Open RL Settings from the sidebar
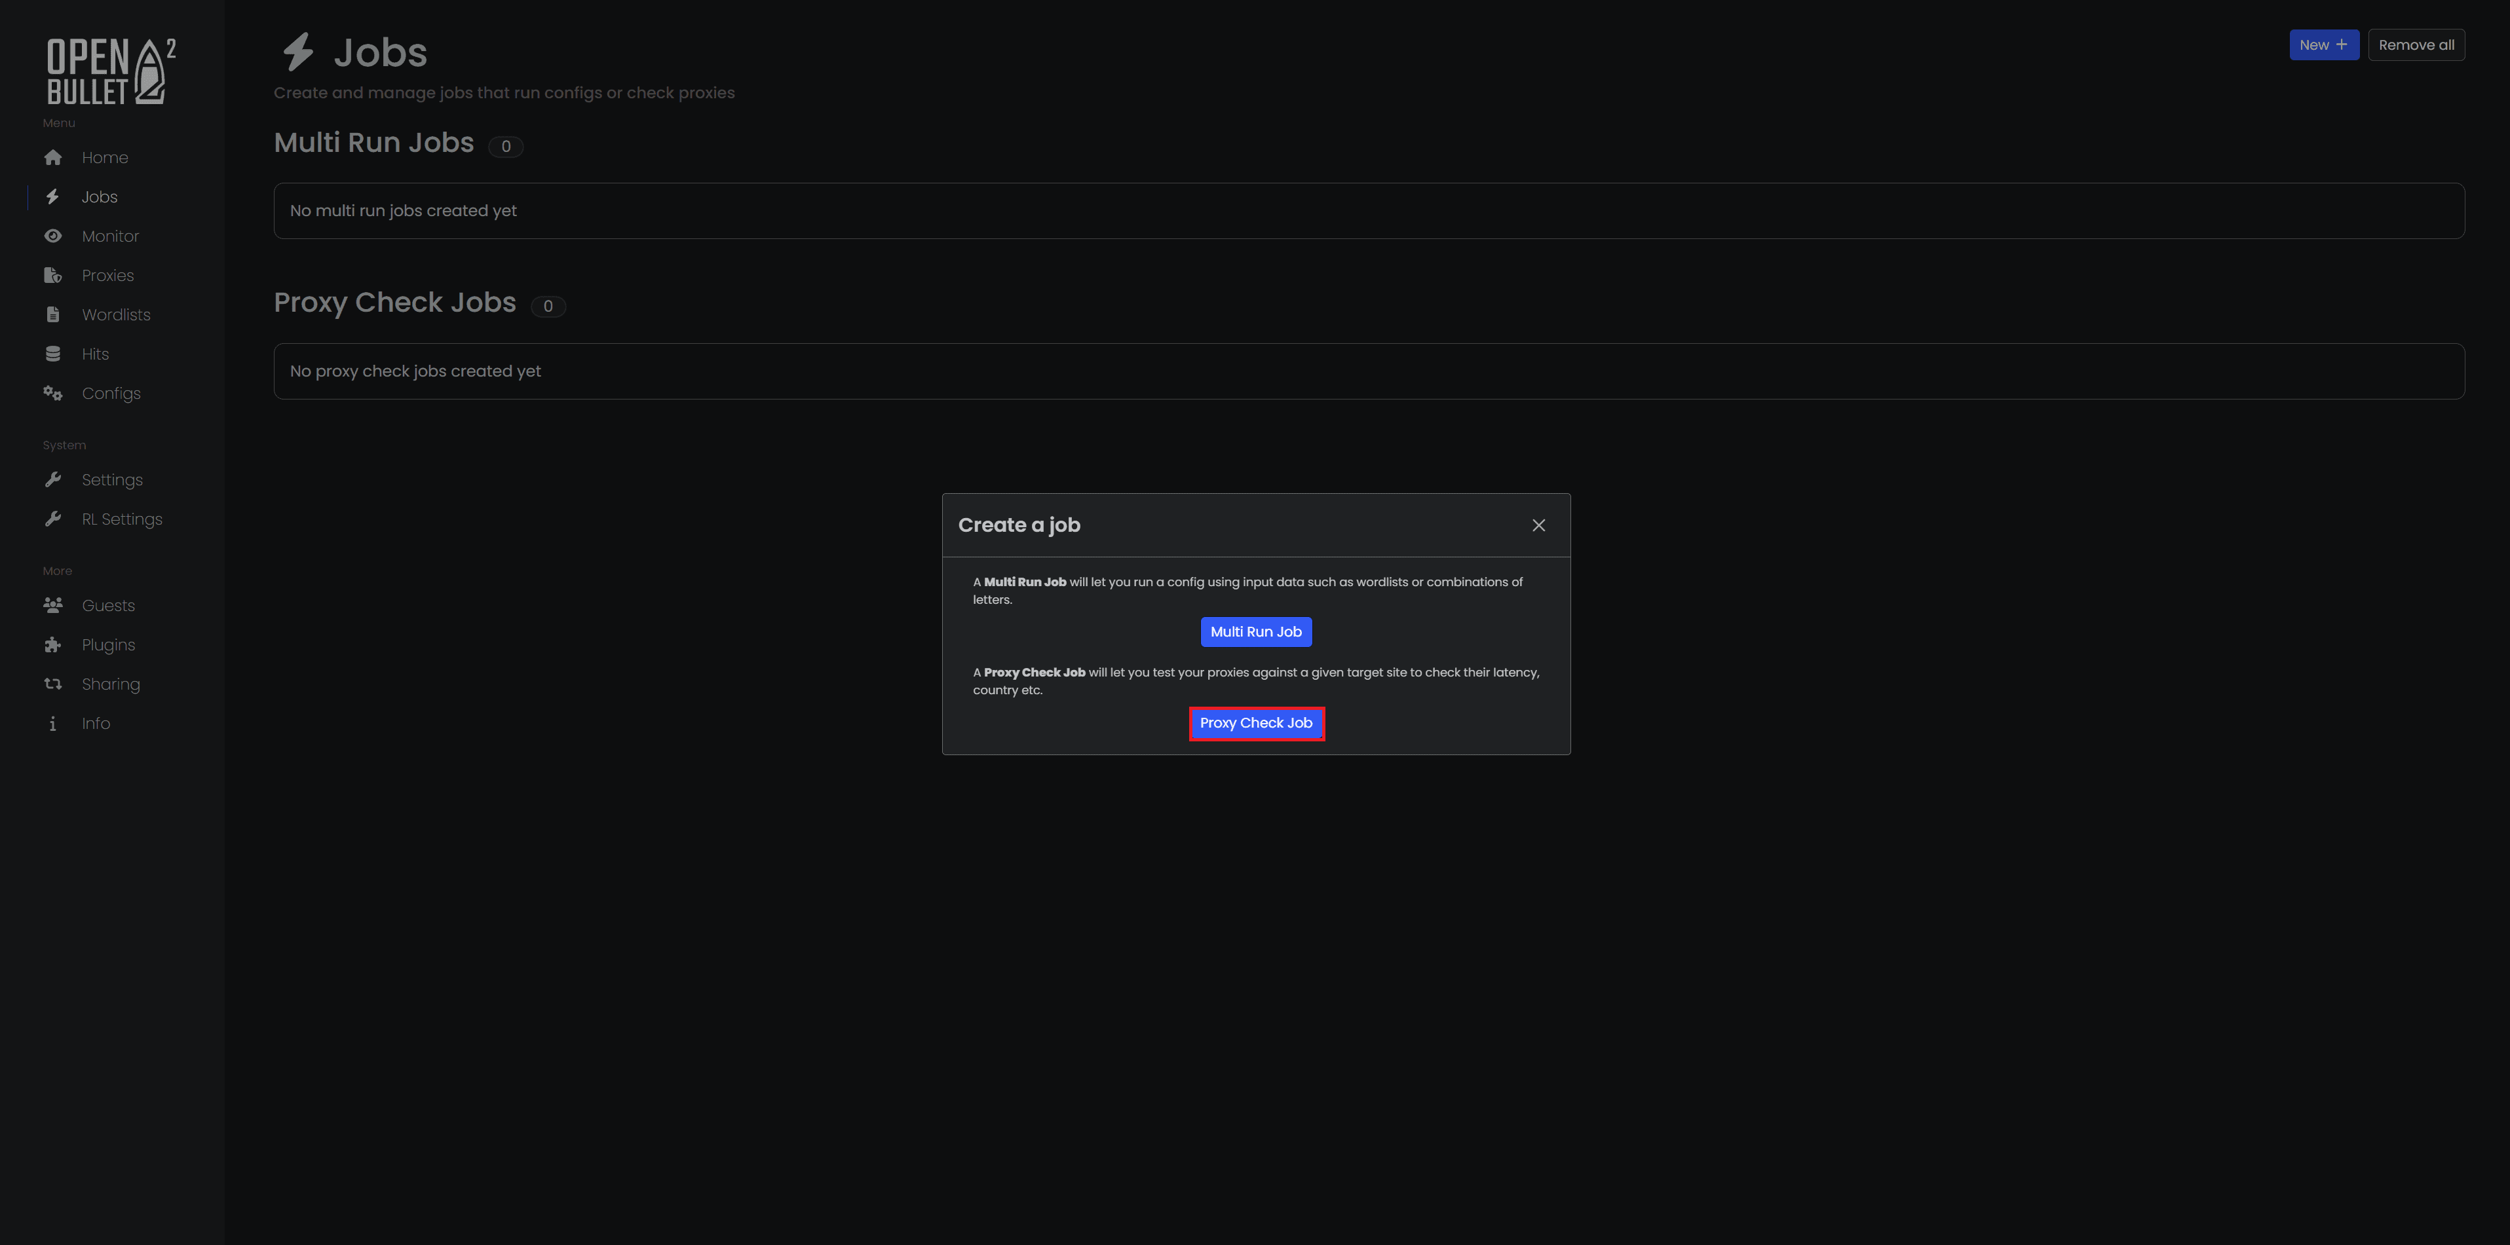Image resolution: width=2510 pixels, height=1245 pixels. [52, 518]
